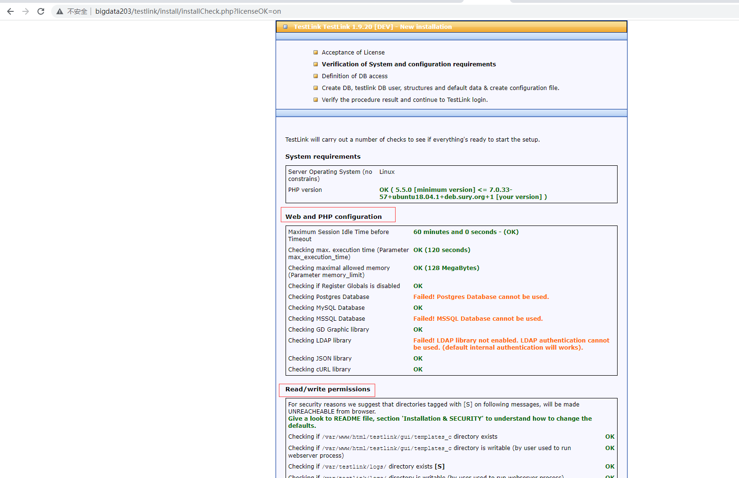The image size is (739, 478).
Task: Click Read/write permissions heading
Action: click(328, 389)
